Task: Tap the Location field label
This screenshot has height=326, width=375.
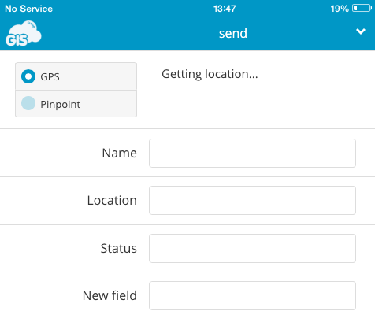Action: pyautogui.click(x=112, y=201)
